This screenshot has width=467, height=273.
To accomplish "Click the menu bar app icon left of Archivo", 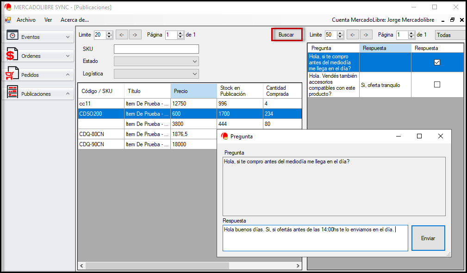I will [8, 20].
